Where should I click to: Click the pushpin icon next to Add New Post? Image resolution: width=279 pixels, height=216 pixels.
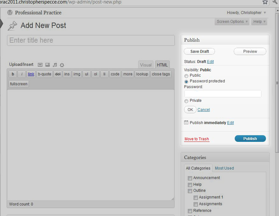[12, 26]
